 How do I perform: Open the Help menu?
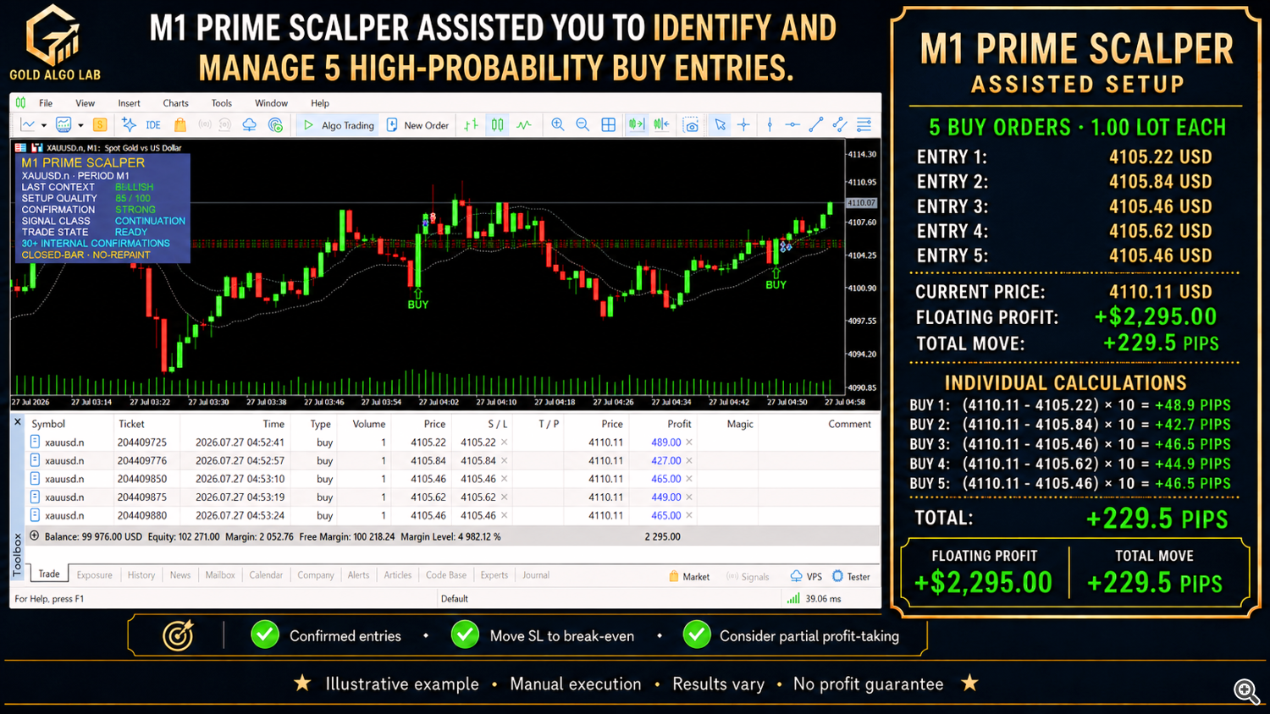click(x=319, y=103)
